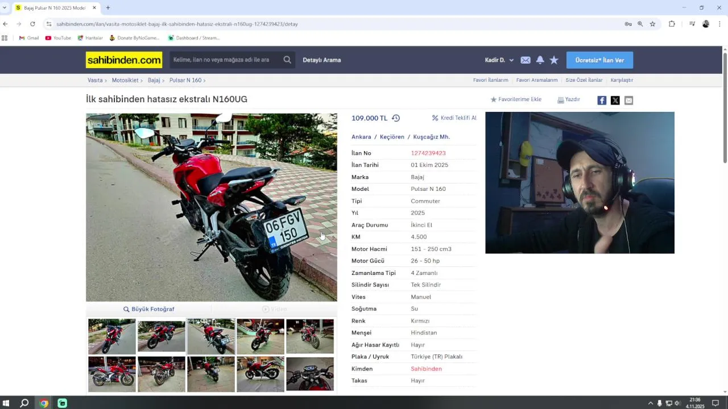The height and width of the screenshot is (409, 728).
Task: Click the browser address bar
Action: [x=336, y=24]
